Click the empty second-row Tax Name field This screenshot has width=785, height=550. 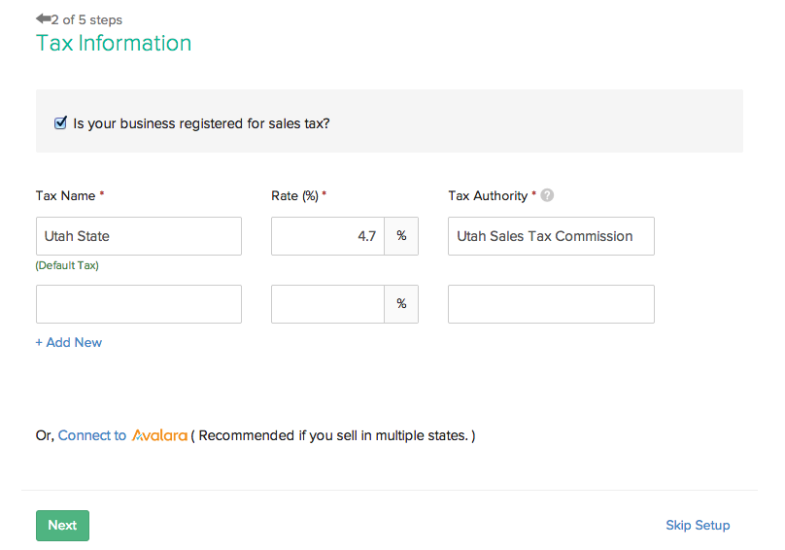139,304
